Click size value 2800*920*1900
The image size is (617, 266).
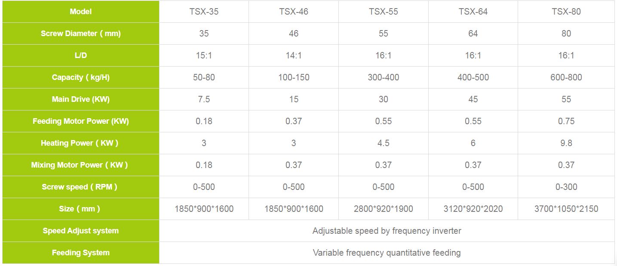pyautogui.click(x=384, y=209)
